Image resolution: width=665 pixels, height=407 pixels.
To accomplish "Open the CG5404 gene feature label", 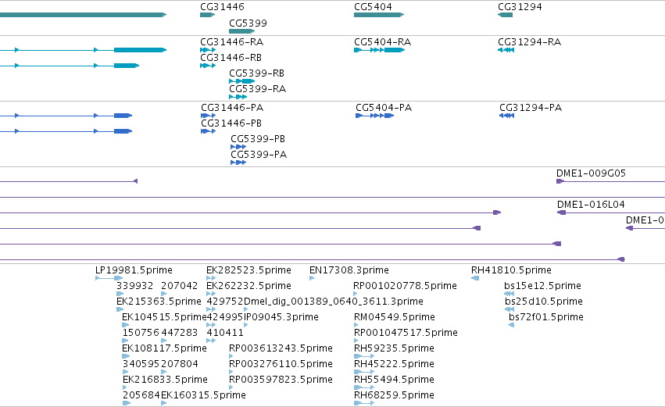I will (373, 7).
